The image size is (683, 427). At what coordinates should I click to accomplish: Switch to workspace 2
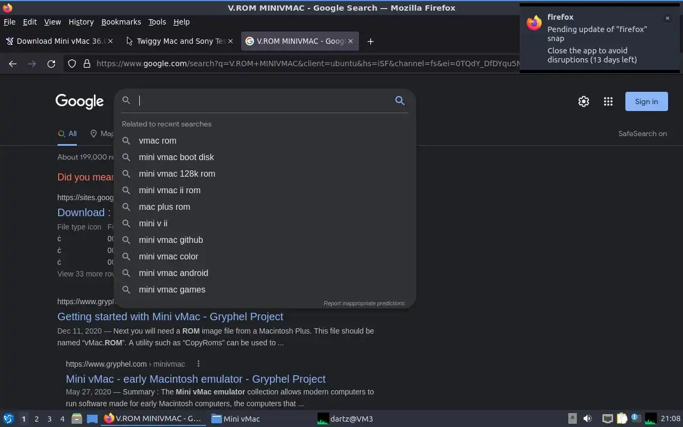[36, 419]
